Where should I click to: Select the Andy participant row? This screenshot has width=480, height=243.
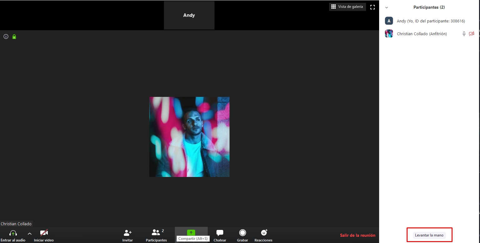(x=429, y=21)
